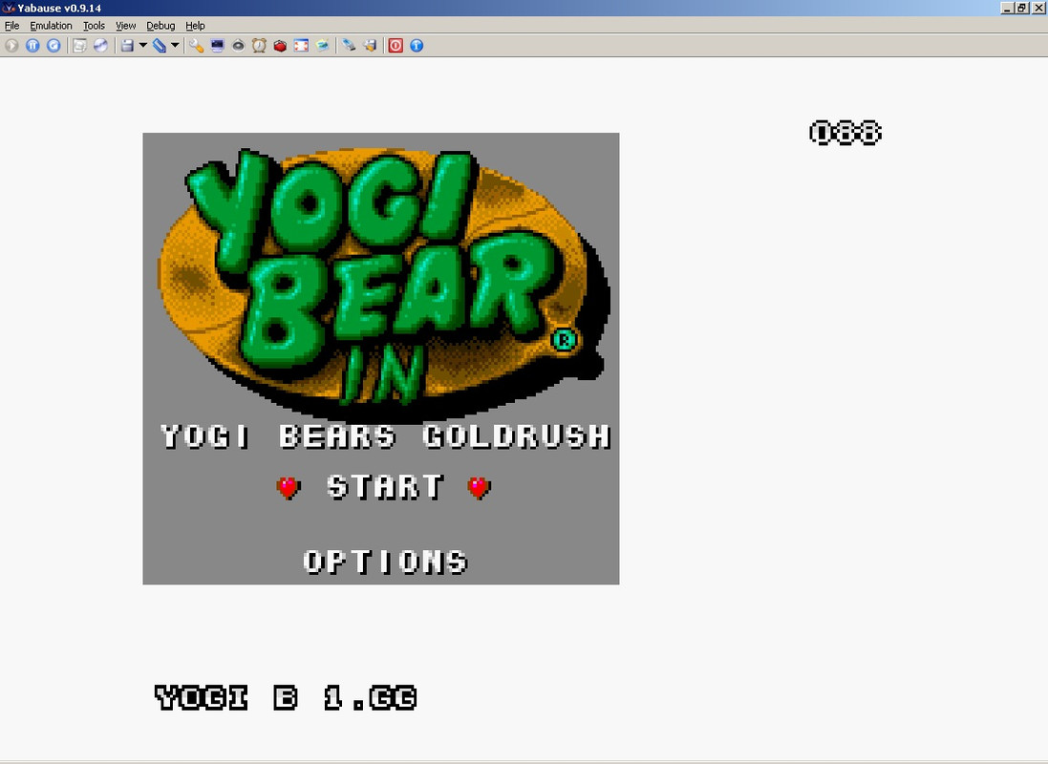This screenshot has width=1048, height=764.
Task: Click the YOGI BEARS GOLDRUSH title text
Action: click(386, 436)
